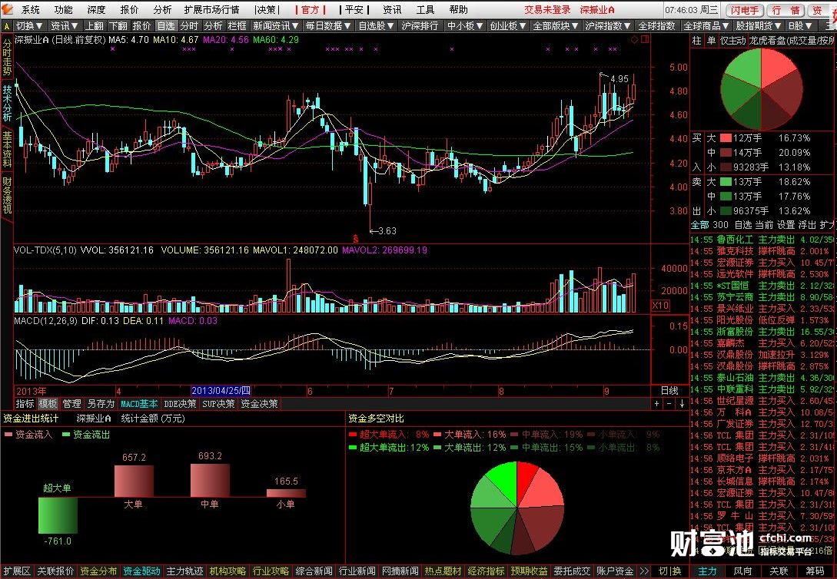
Task: Click the yellow A icon on toolbar
Action: 7,25
